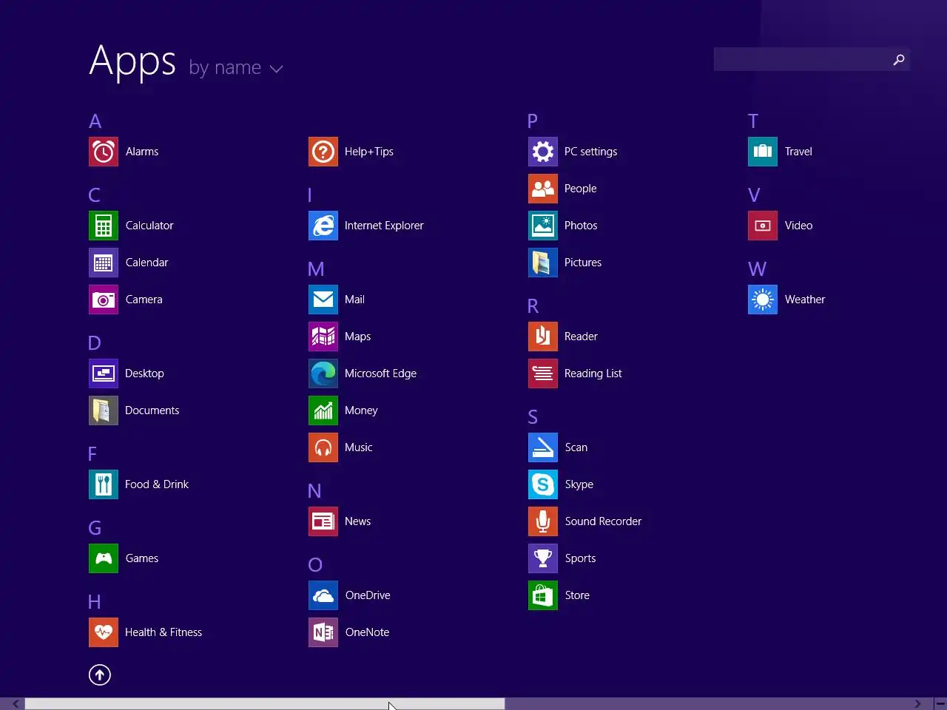Click the zoom out minus button at bottom corner
Viewport: 947px width, 710px height.
(x=940, y=704)
